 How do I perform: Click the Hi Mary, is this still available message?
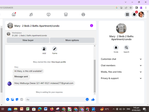tap(28, 71)
